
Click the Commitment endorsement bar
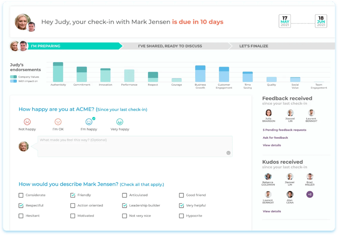pyautogui.click(x=82, y=74)
